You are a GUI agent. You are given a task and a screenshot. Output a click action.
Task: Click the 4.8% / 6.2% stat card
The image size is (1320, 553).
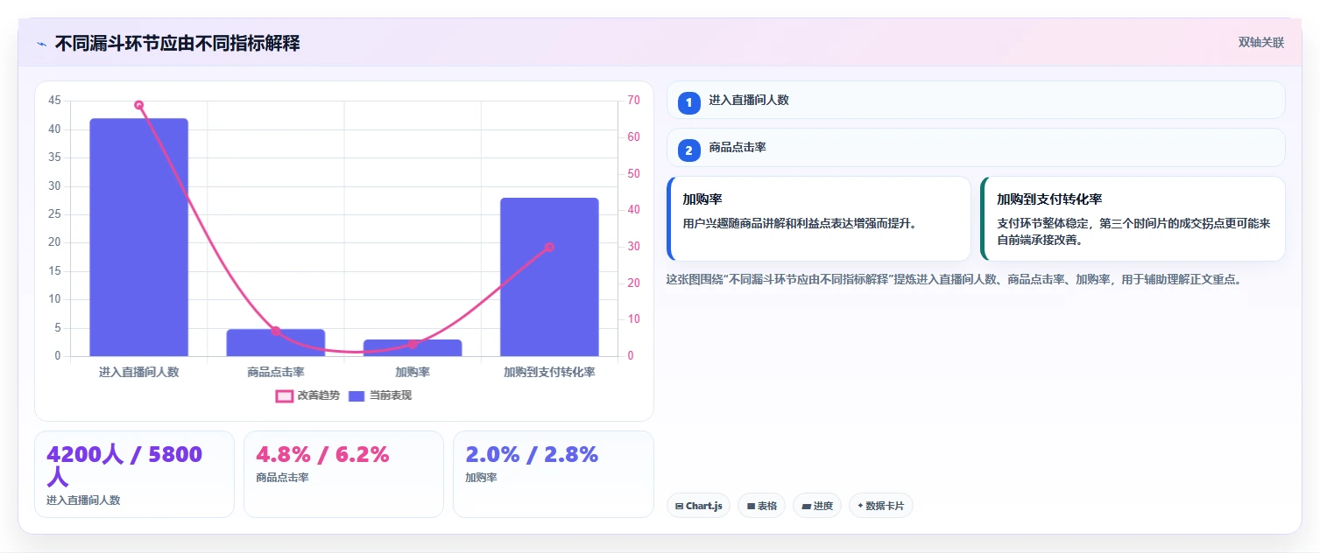[x=343, y=474]
